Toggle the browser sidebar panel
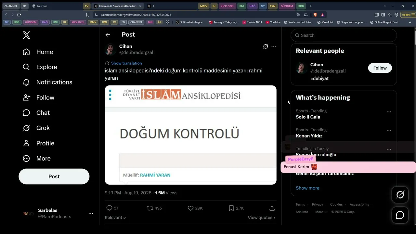416x234 pixels. pos(377,15)
